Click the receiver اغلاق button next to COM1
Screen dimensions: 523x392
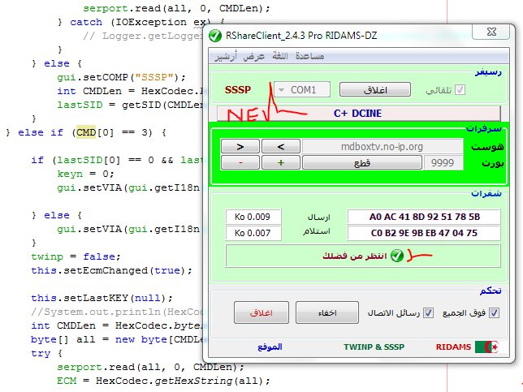tap(375, 89)
